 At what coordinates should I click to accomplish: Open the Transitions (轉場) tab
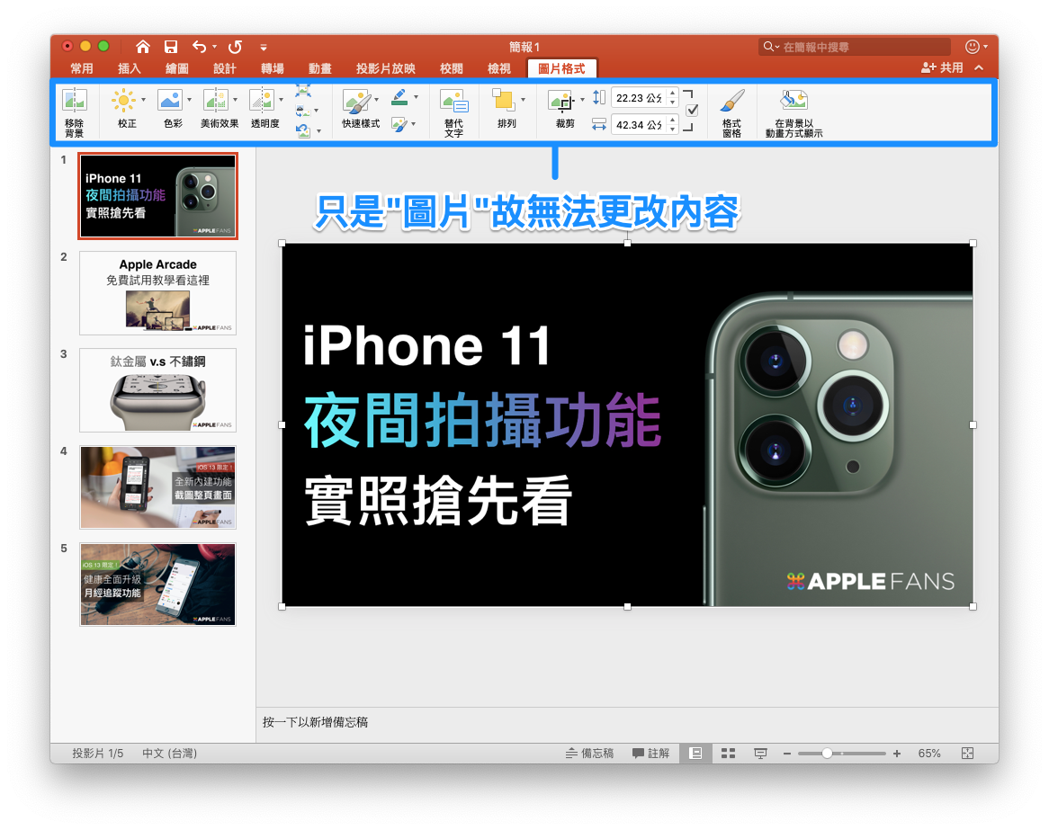click(273, 68)
